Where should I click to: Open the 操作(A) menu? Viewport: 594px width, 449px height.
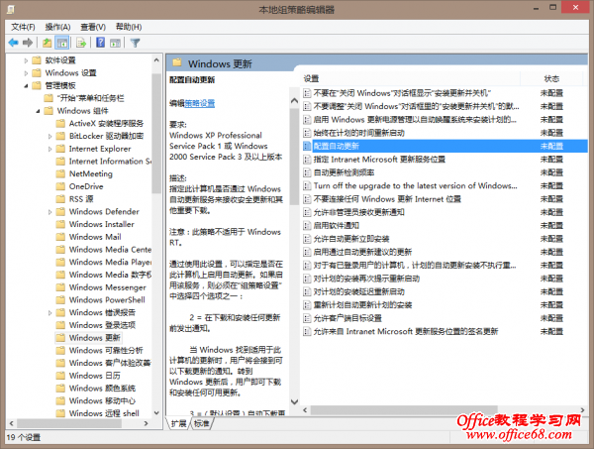[57, 27]
